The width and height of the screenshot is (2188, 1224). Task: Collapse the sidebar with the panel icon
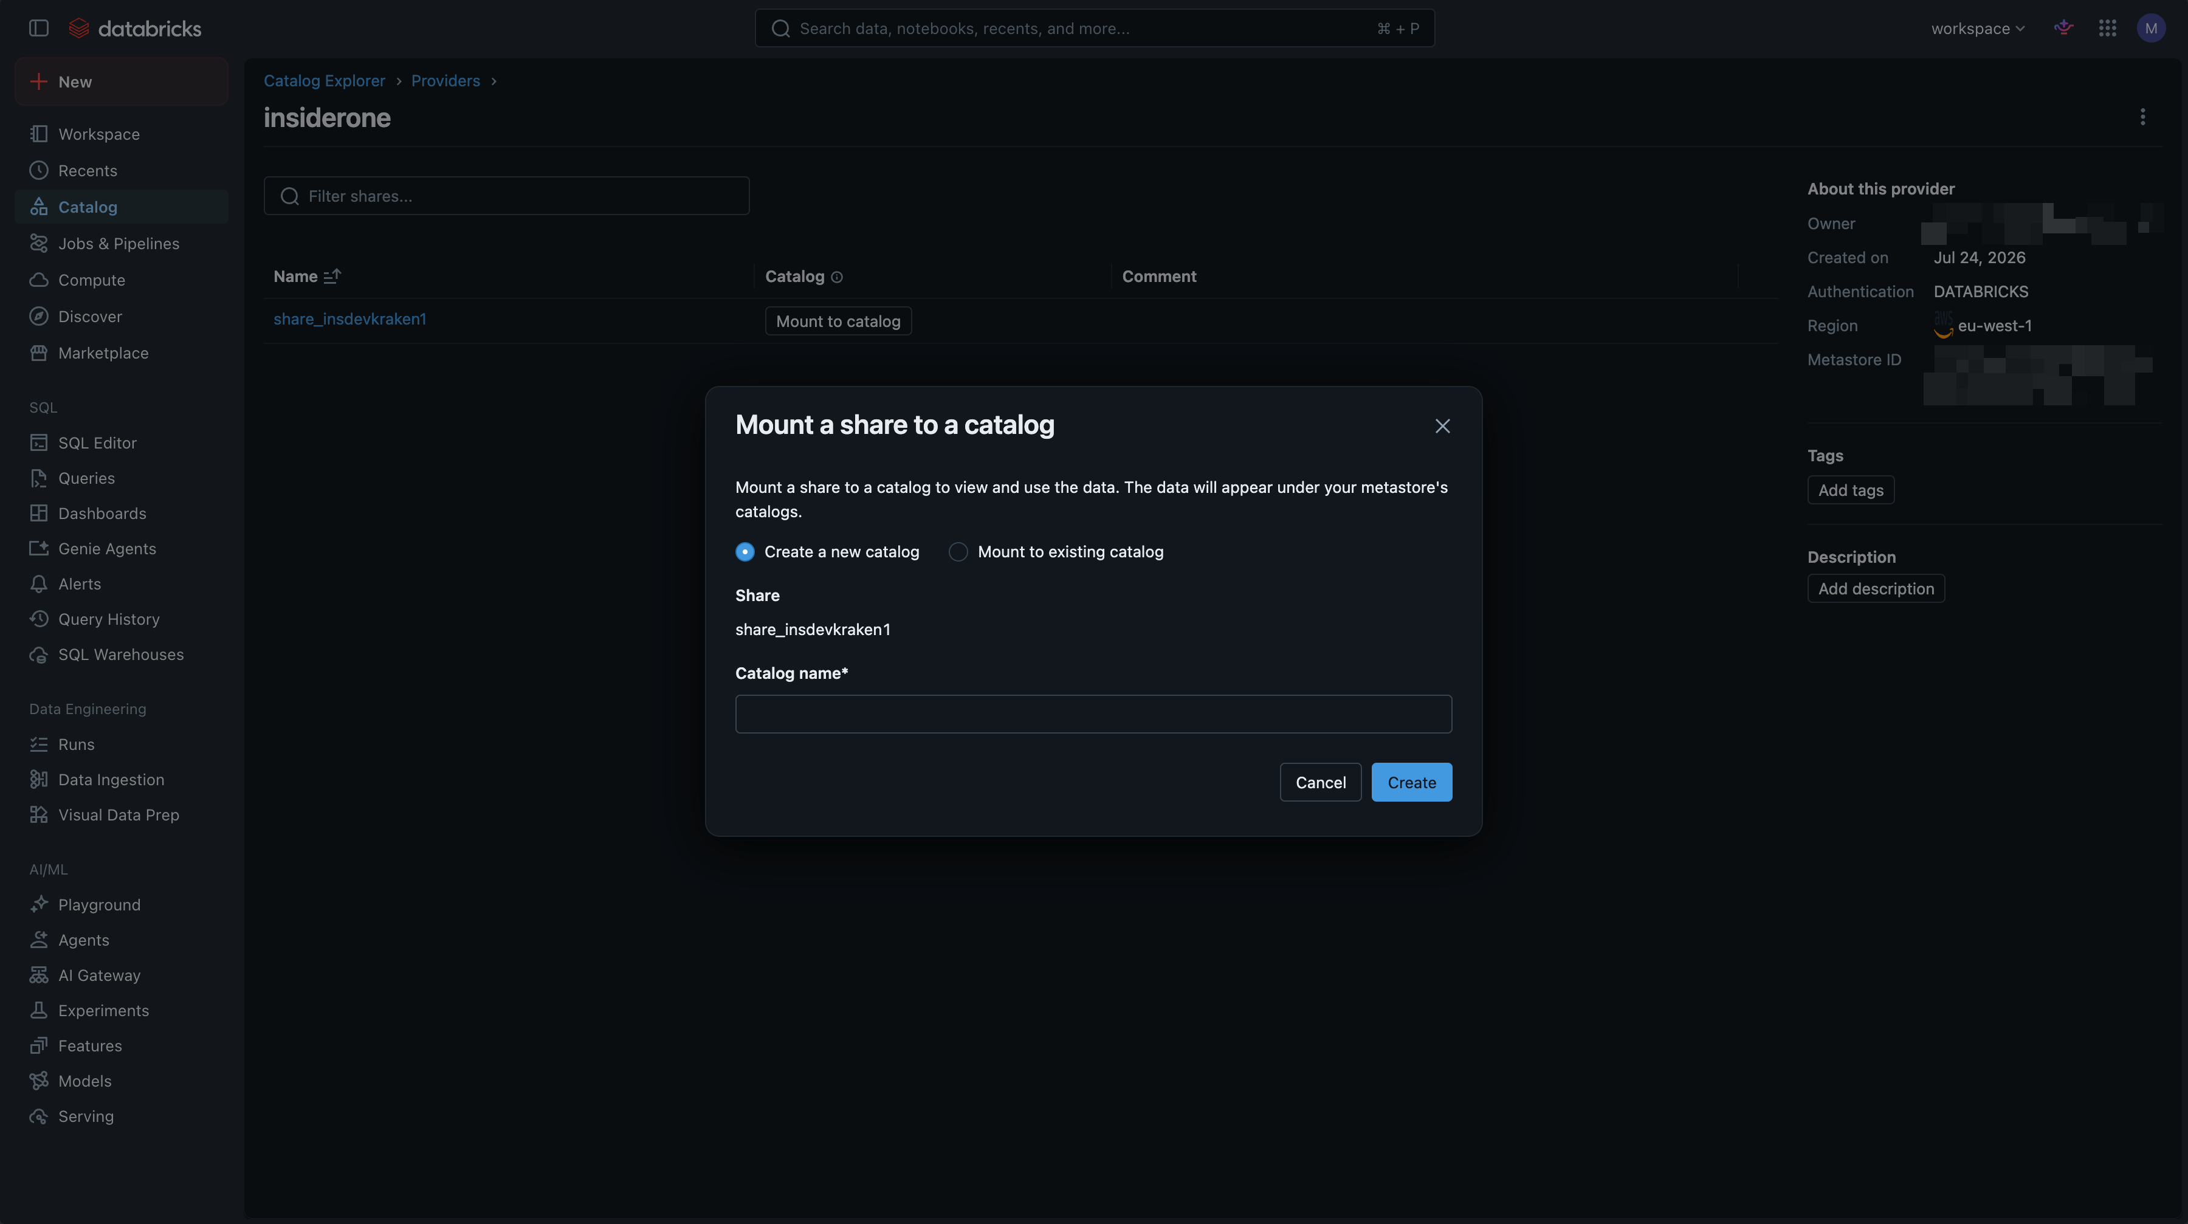(39, 28)
